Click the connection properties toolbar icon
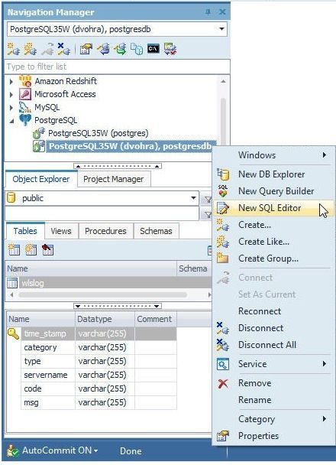336x465 pixels. pos(86,49)
